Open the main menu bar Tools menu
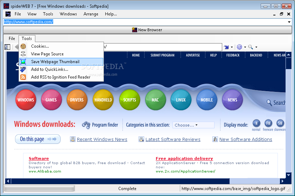The width and height of the screenshot is (295, 196). click(48, 14)
